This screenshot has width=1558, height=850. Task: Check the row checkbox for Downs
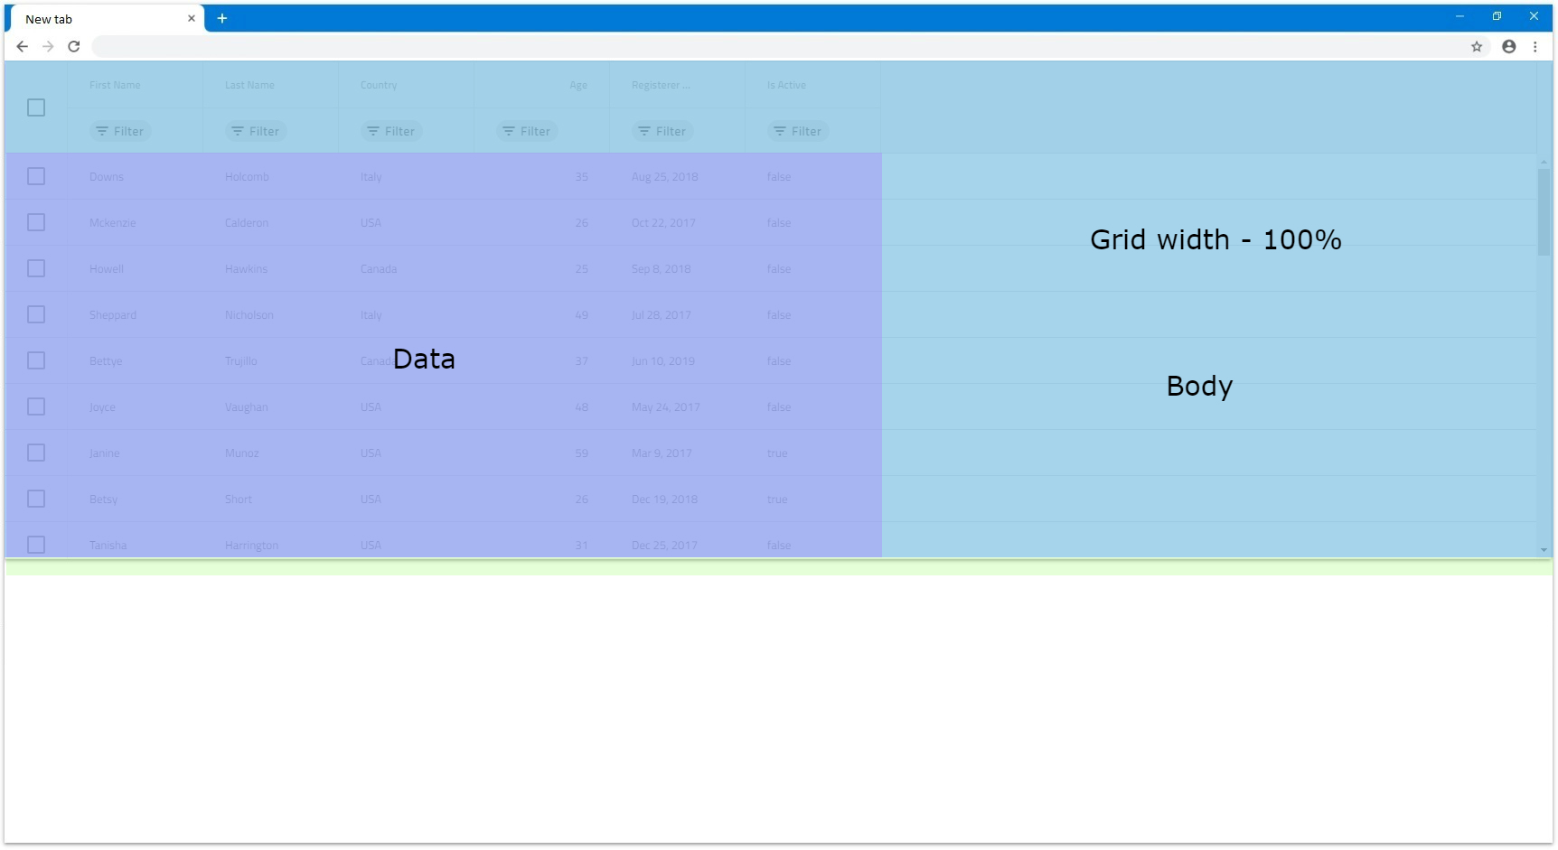point(36,176)
